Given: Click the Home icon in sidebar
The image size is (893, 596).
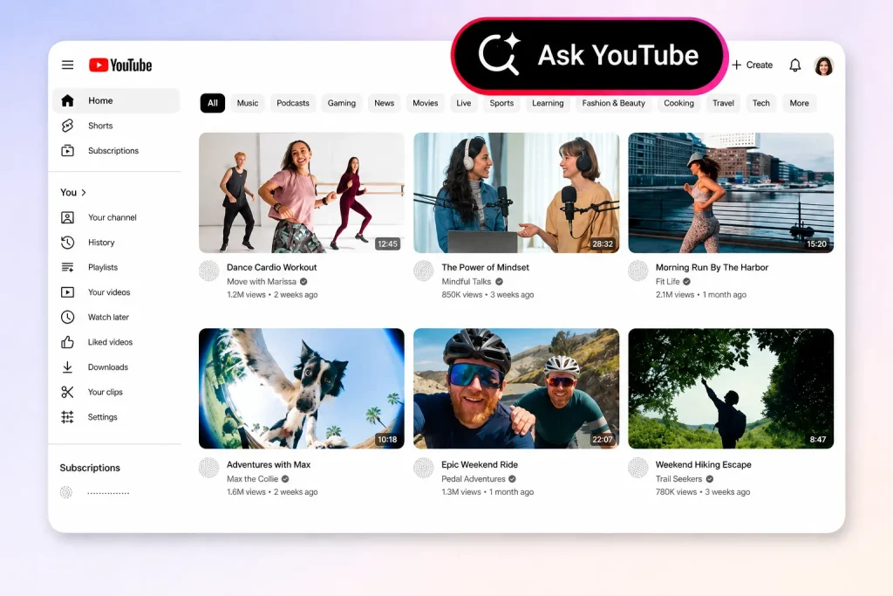Looking at the screenshot, I should [x=67, y=101].
